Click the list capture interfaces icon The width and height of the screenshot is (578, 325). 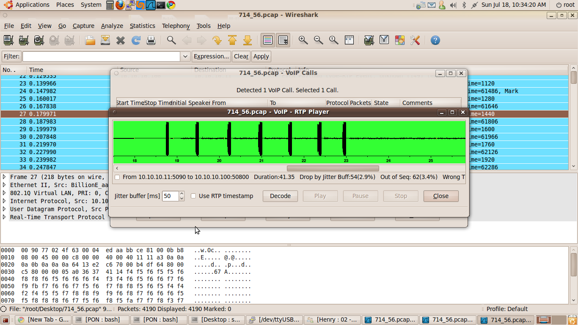8,40
